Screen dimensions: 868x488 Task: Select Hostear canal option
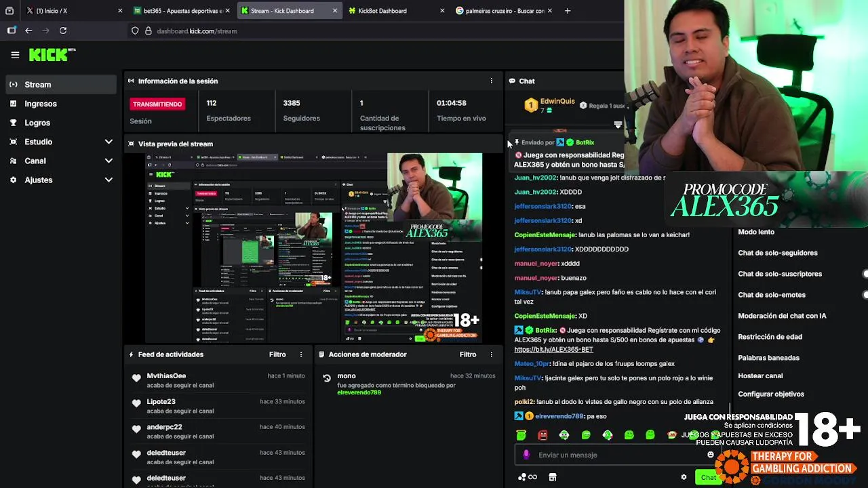[760, 375]
